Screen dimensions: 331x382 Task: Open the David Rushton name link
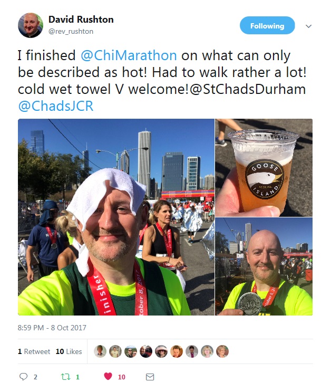(x=81, y=20)
